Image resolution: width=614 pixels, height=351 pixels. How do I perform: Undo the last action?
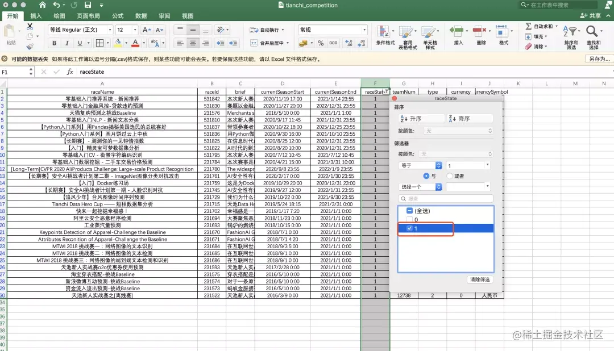[x=57, y=5]
